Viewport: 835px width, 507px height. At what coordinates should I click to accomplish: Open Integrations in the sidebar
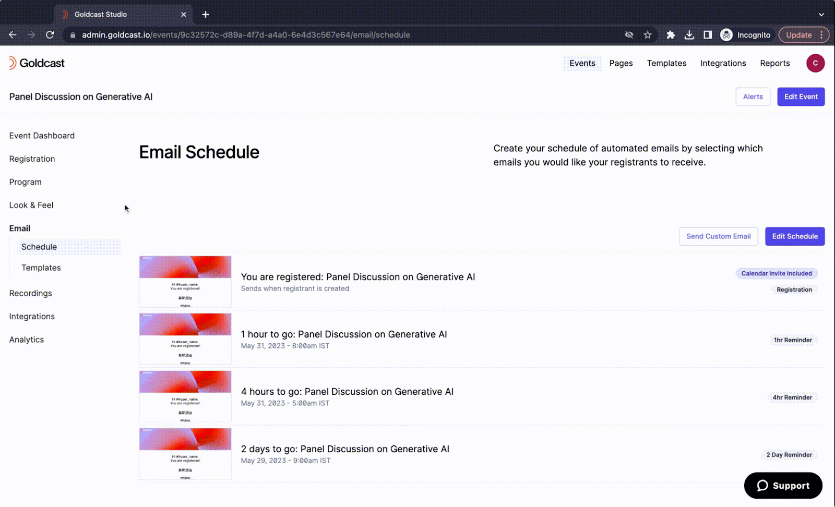(32, 316)
